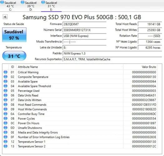Viewport: 164px width, 156px height.
Task: Click status icon for Critical Warning row
Action: coord(5,72)
